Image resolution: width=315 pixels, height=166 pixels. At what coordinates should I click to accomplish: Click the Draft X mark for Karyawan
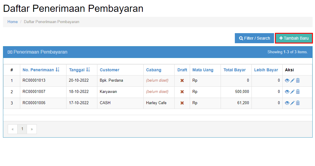(182, 92)
